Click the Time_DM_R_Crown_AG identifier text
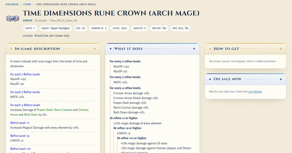 click(63, 20)
